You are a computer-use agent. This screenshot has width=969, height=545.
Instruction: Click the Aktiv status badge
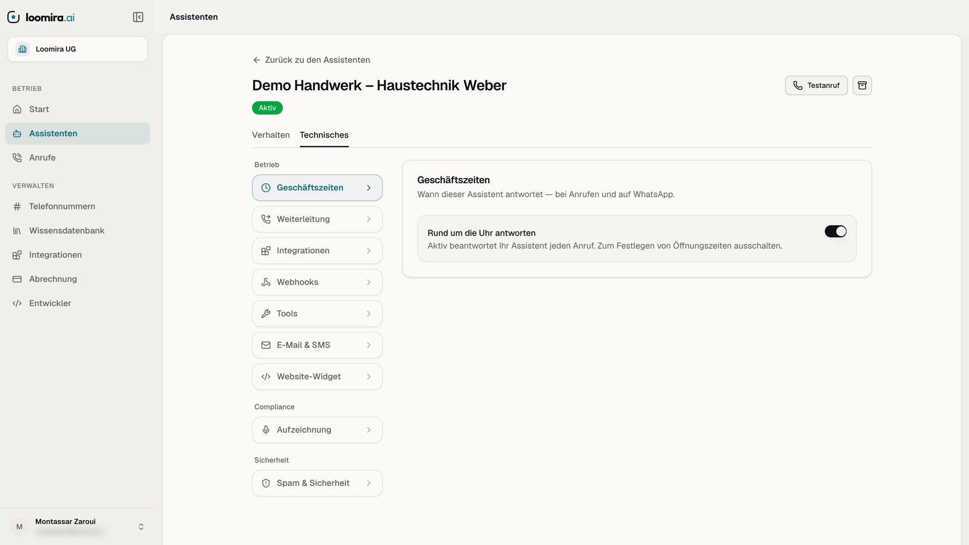(267, 108)
